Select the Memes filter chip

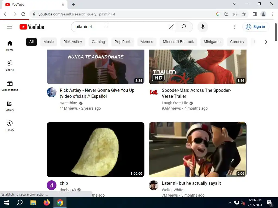147,42
